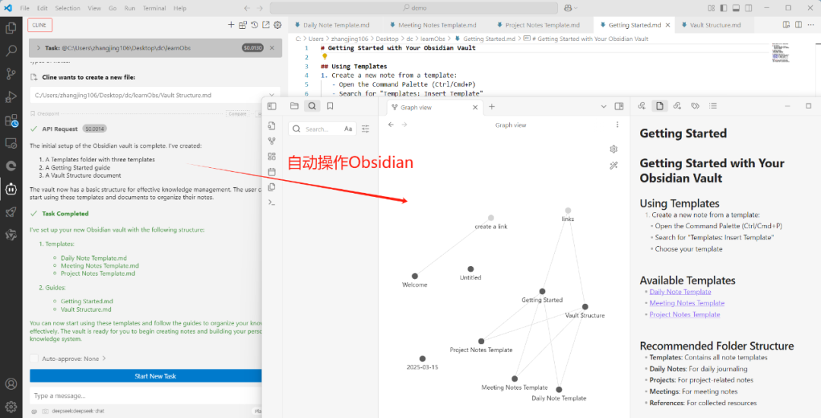The height and width of the screenshot is (418, 821).
Task: Open outgoing links panel in Obsidian
Action: pos(677,106)
